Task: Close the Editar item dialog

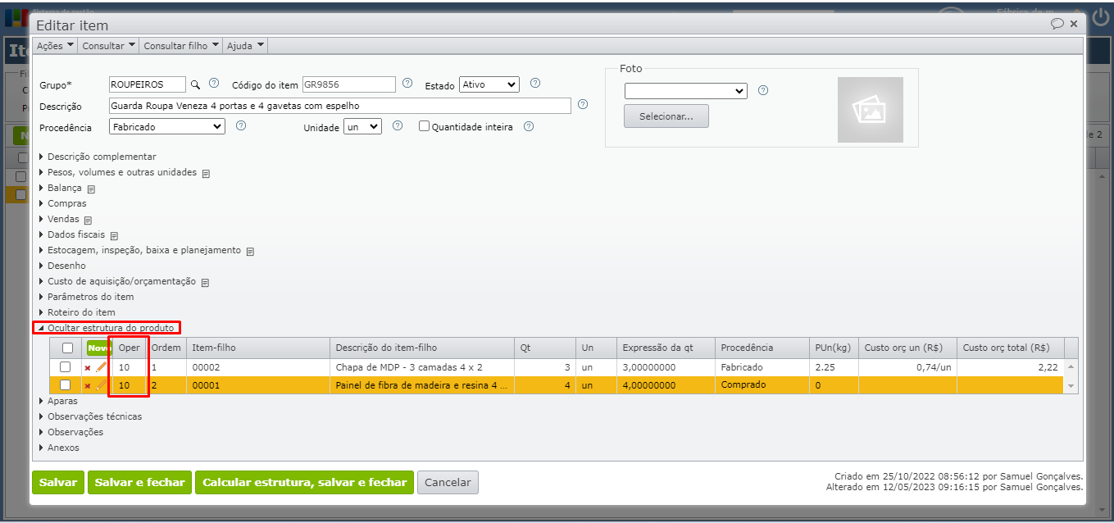Action: 1074,25
